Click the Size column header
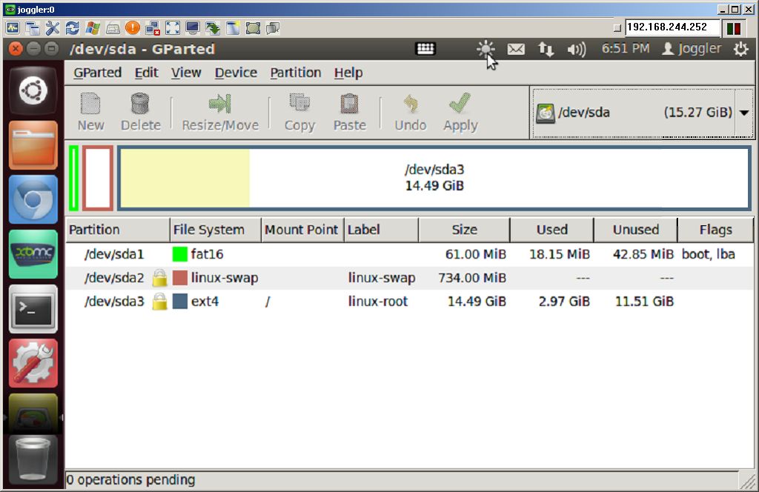The height and width of the screenshot is (492, 759). point(464,230)
